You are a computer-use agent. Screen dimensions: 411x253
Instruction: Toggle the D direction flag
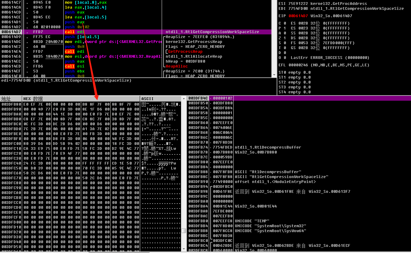point(282,53)
